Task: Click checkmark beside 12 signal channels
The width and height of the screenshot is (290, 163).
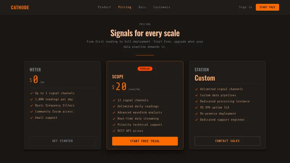Action: (x=114, y=100)
